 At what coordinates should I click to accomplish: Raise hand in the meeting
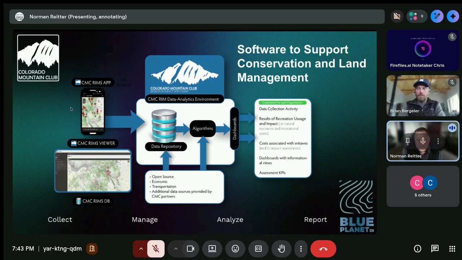(x=282, y=248)
